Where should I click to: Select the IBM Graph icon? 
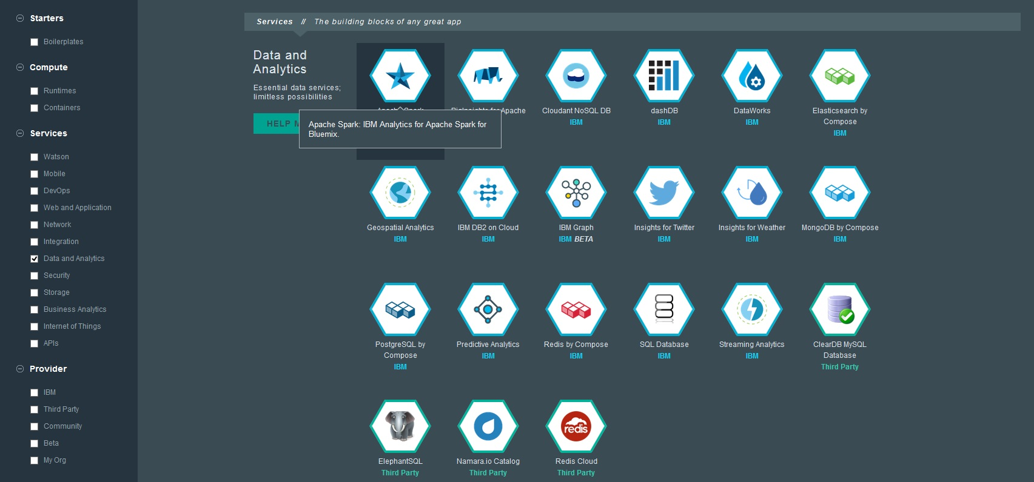576,193
